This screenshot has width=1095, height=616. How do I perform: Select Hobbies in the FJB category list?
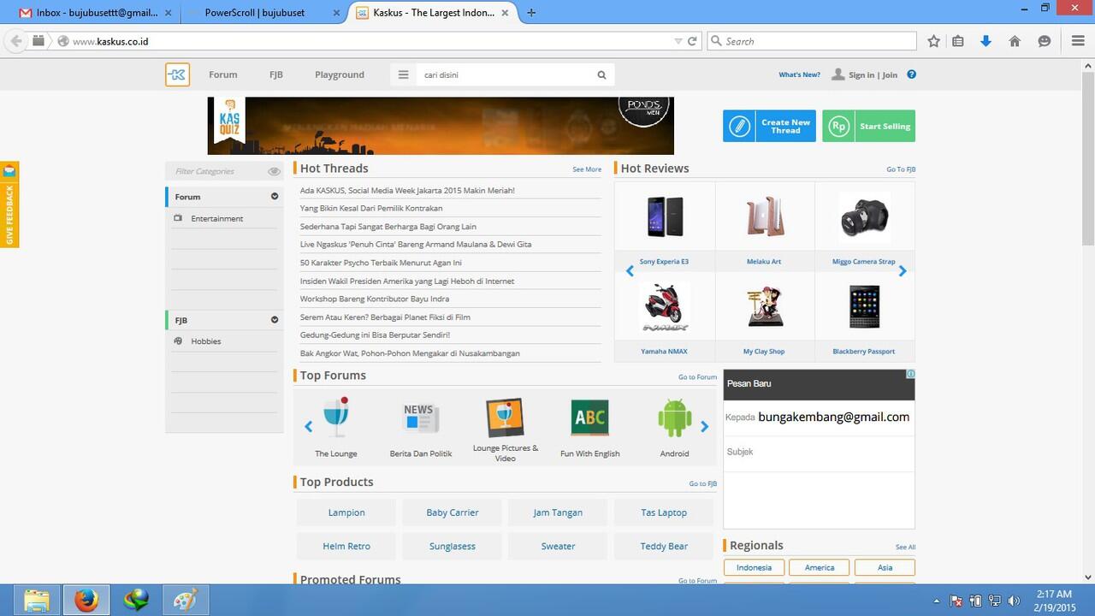tap(206, 341)
